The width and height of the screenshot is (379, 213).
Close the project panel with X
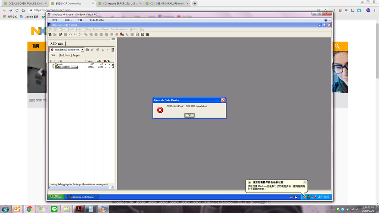pos(114,39)
